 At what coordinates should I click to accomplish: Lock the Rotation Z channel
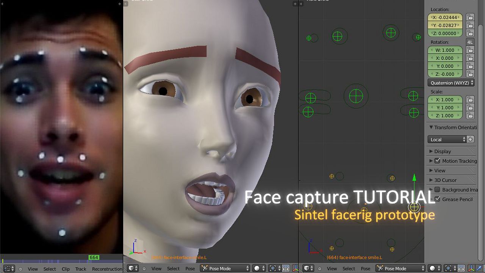(470, 74)
